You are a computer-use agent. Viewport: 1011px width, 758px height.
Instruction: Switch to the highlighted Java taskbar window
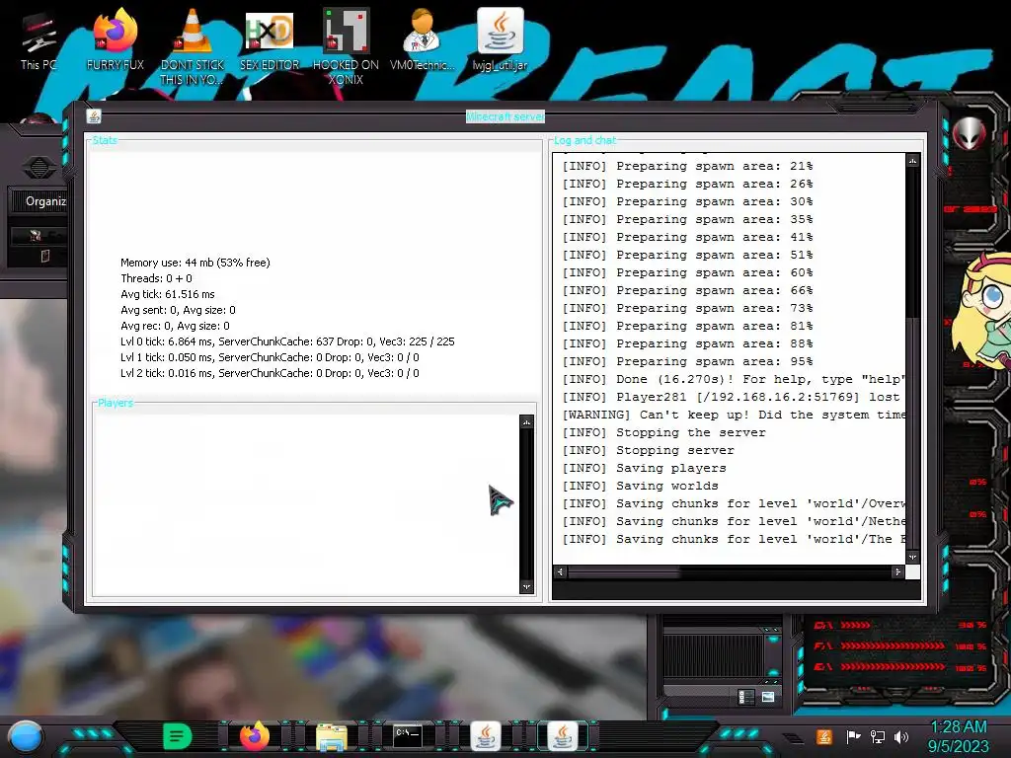tap(563, 736)
